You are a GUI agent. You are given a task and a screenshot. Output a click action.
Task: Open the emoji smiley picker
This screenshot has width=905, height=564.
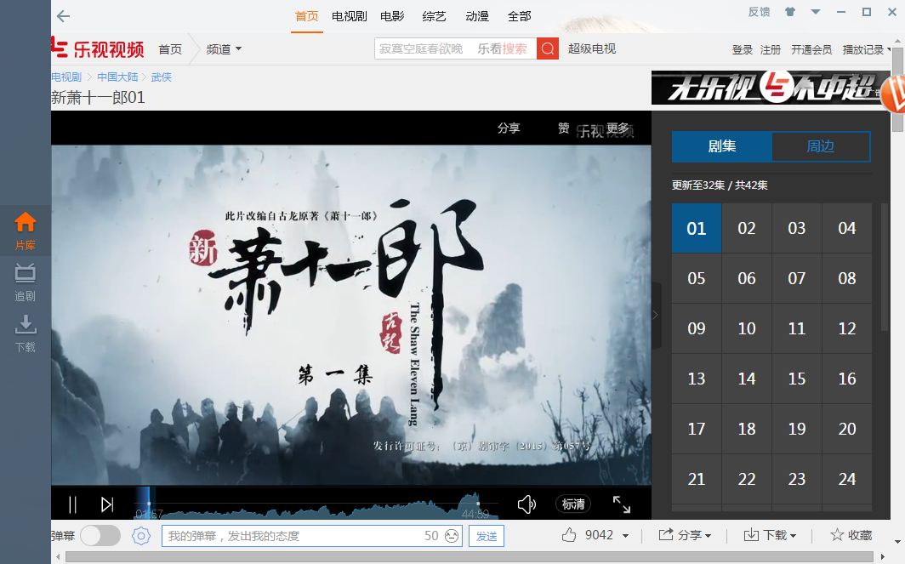[452, 536]
